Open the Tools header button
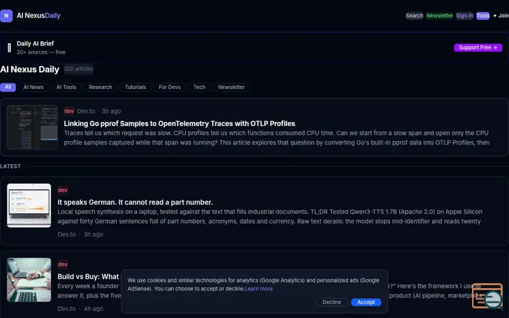This screenshot has width=509, height=318. pos(483,15)
